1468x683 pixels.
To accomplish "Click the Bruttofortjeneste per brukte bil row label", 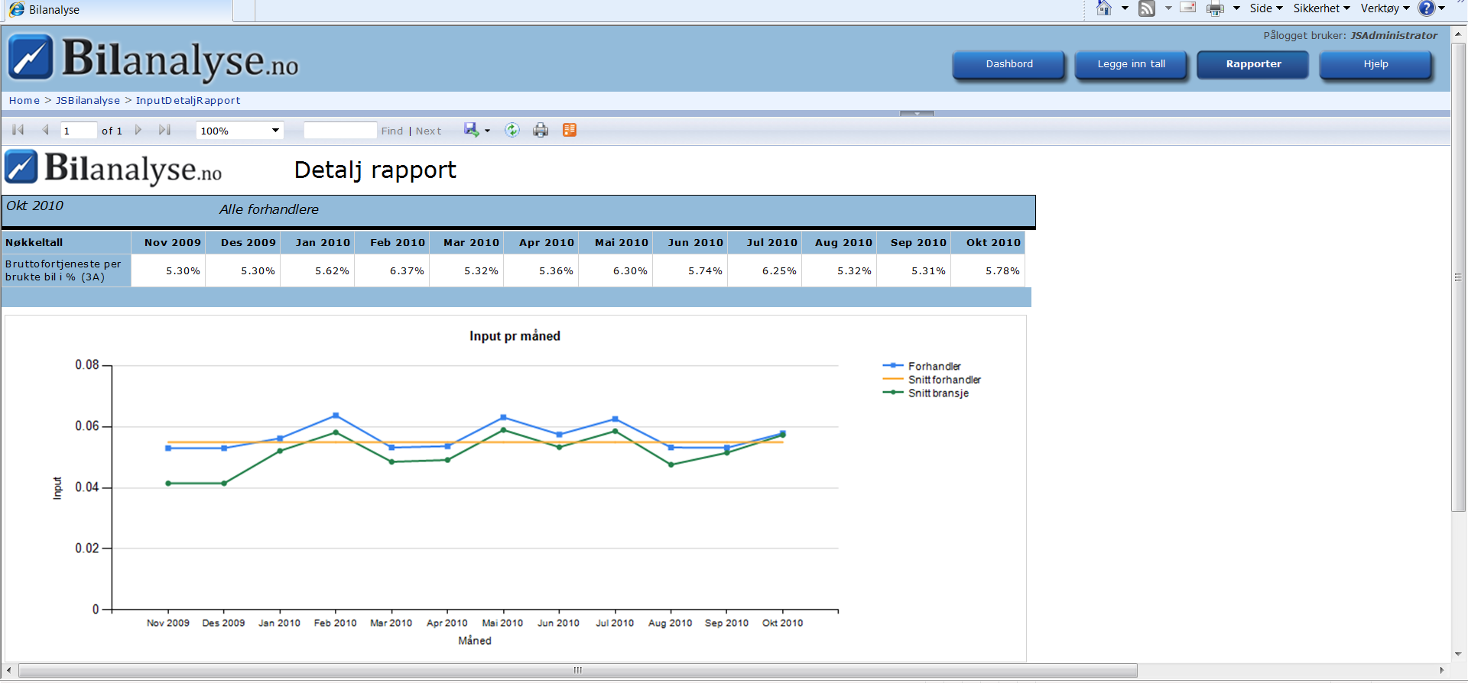I will pyautogui.click(x=67, y=270).
